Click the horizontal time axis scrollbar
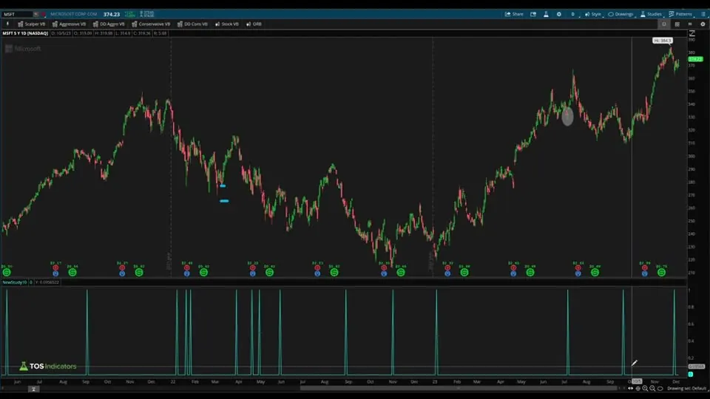Screen dimensions: 710x399 459,388
